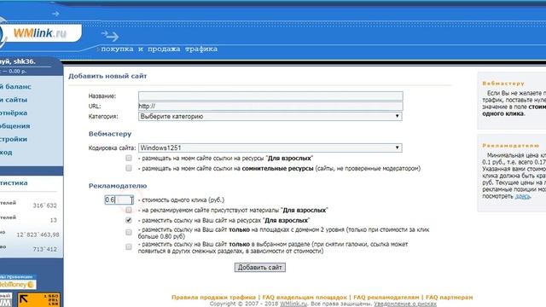Open the Категория dropdown
The height and width of the screenshot is (307, 546).
[x=270, y=116]
